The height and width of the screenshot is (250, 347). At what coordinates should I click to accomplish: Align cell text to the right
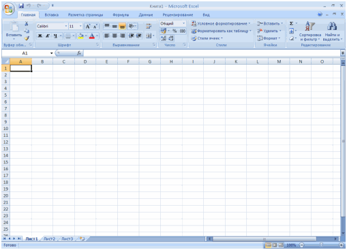point(122,35)
